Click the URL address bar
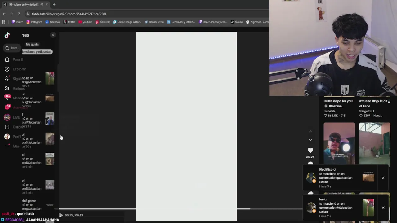397x223 pixels. tap(146, 14)
